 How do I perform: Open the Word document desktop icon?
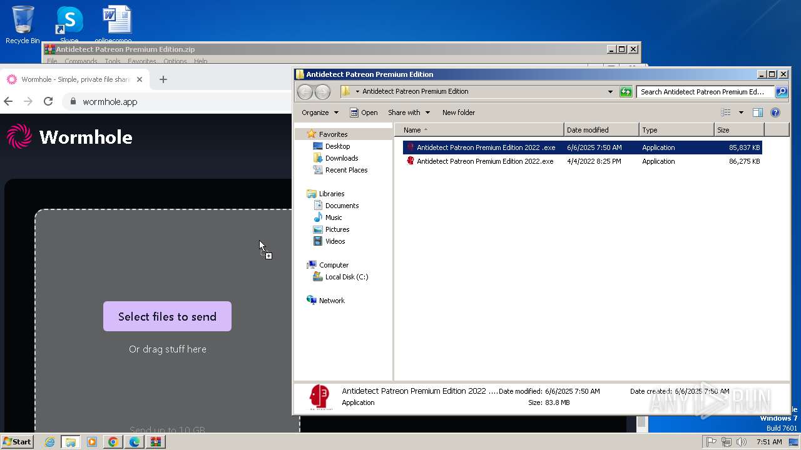click(116, 25)
